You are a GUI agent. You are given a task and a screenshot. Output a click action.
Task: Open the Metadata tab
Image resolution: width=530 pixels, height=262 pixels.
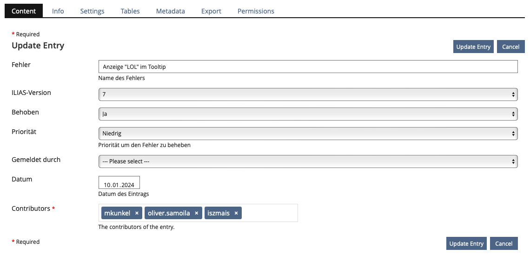point(170,11)
